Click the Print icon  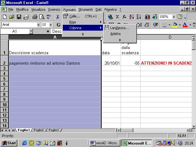35,17
